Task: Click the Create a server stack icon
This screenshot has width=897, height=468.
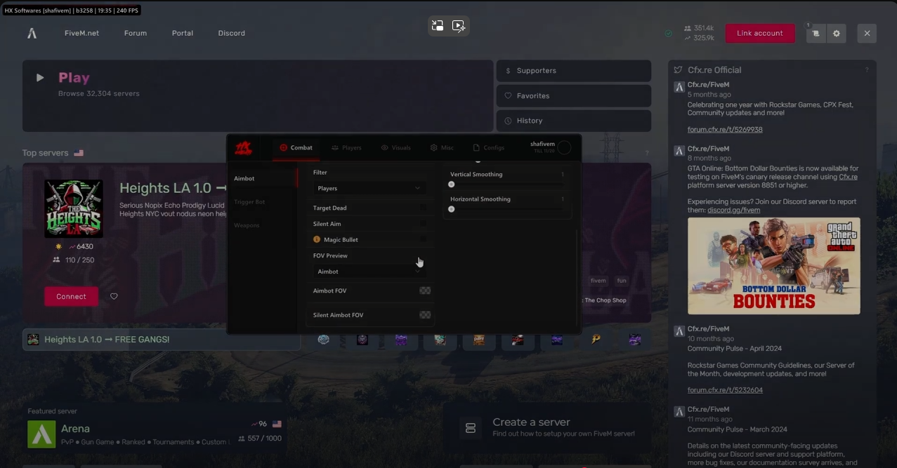Action: 471,428
